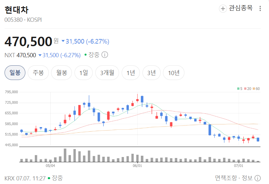Click the pink 20-day moving average legend
The image size is (269, 184).
(x=248, y=89)
